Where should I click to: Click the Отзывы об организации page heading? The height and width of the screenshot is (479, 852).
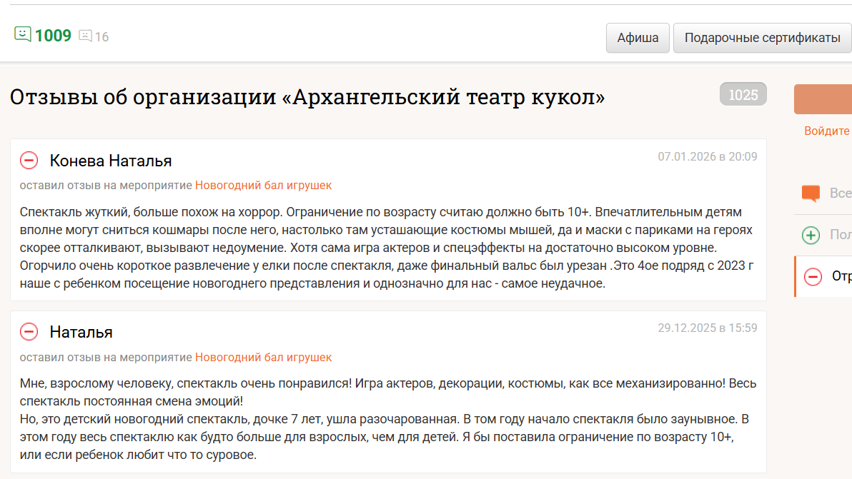click(307, 97)
